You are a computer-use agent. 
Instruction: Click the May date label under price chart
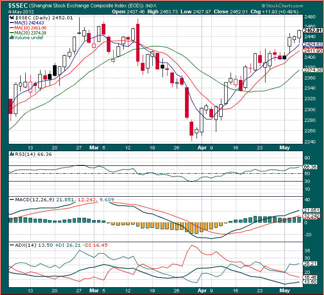click(x=284, y=147)
